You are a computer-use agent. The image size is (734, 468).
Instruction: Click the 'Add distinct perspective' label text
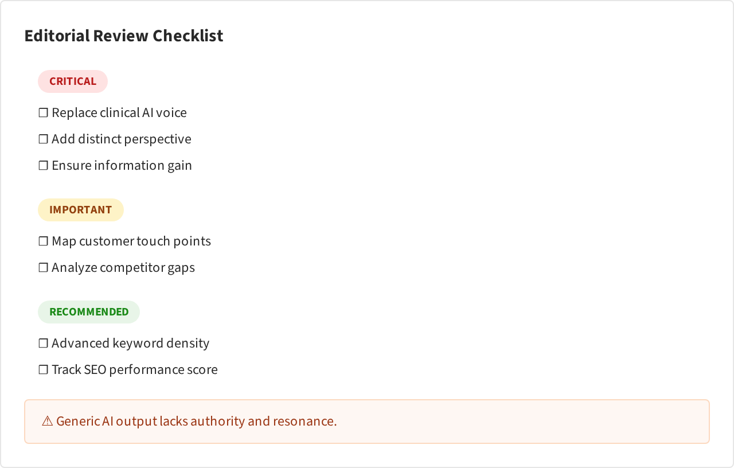(122, 139)
